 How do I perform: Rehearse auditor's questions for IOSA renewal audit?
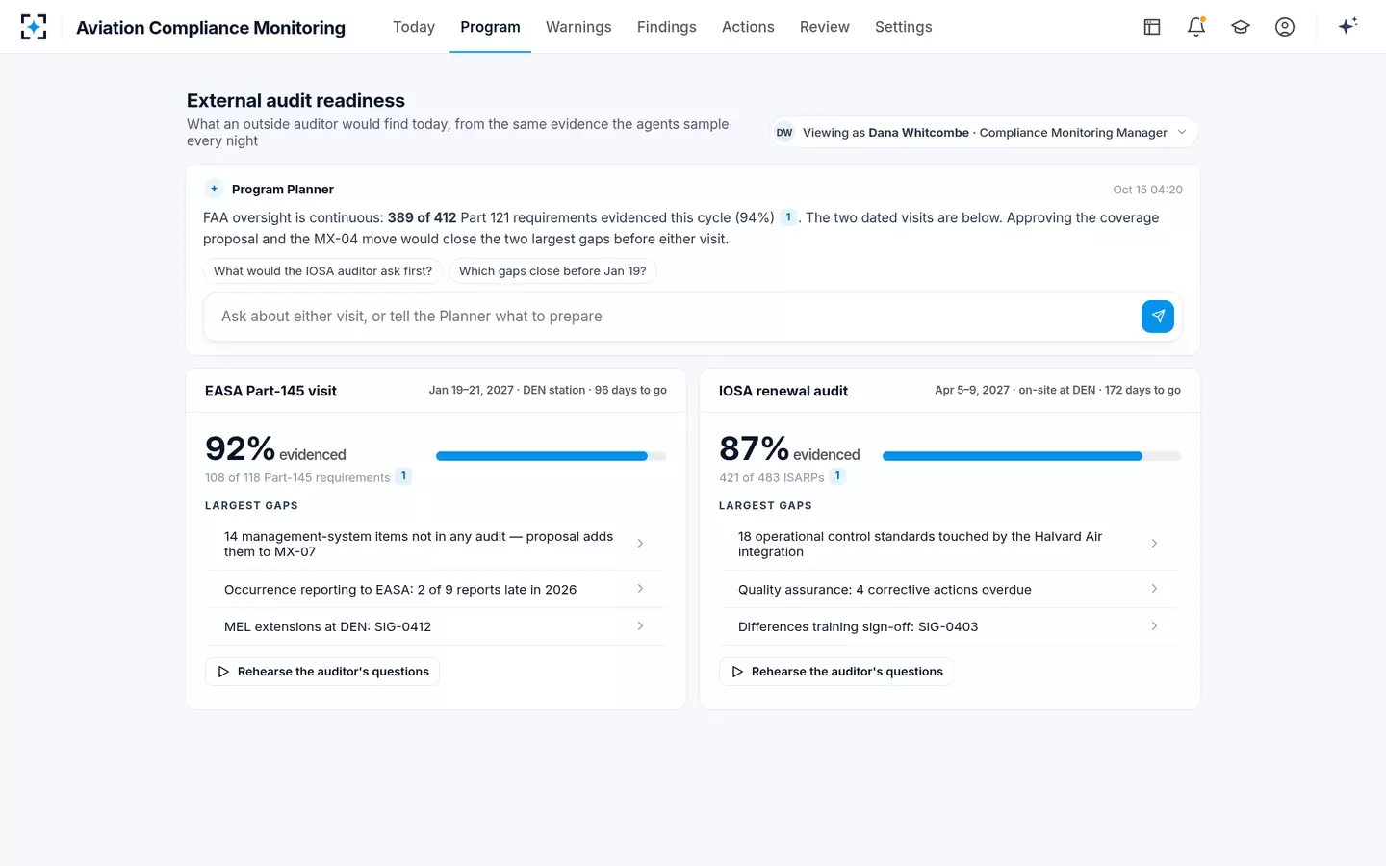[x=836, y=672]
